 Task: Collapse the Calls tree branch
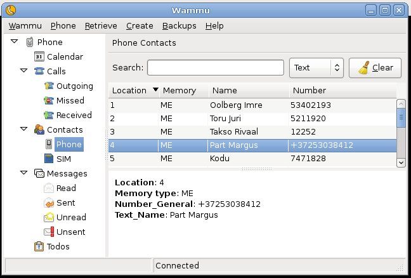[23, 72]
